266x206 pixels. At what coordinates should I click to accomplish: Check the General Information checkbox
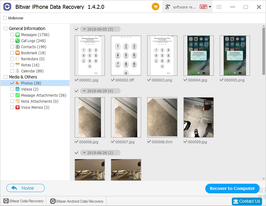click(5, 28)
